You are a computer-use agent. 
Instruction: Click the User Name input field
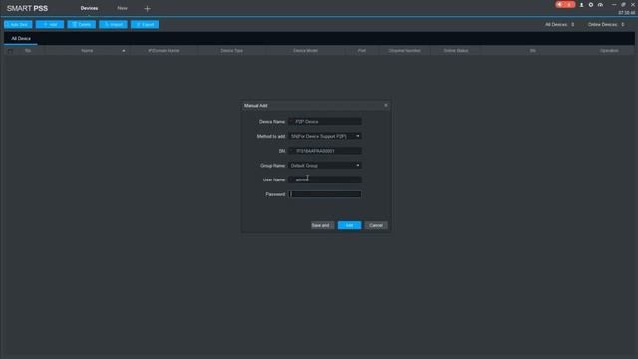[x=325, y=179]
